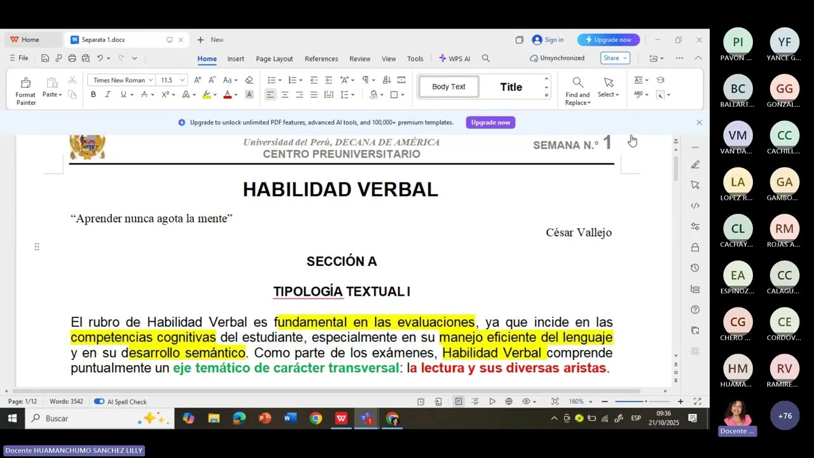Align paragraph to the right
The height and width of the screenshot is (458, 814).
pyautogui.click(x=299, y=95)
